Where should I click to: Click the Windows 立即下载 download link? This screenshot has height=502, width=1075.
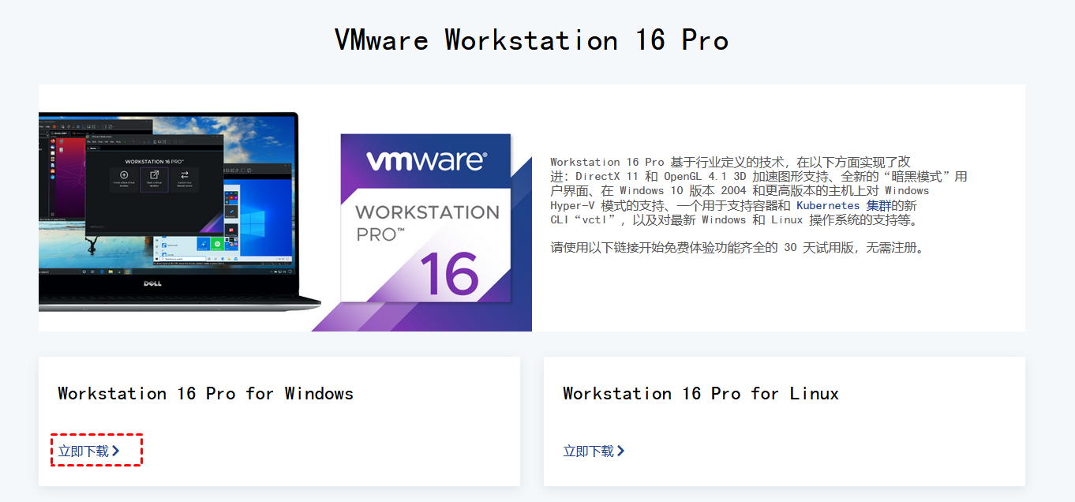88,451
